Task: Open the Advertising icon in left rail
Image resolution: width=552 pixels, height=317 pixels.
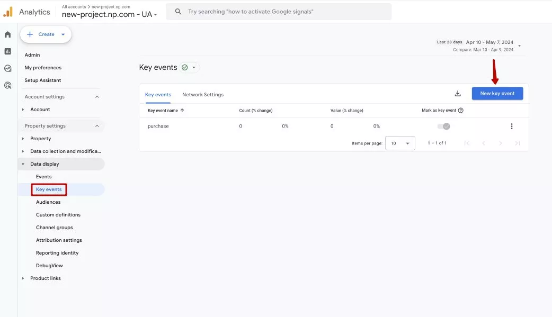Action: (x=8, y=85)
